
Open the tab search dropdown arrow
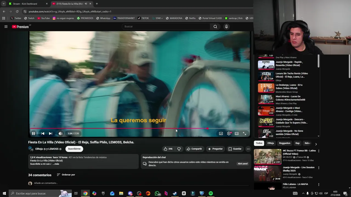coord(3,4)
